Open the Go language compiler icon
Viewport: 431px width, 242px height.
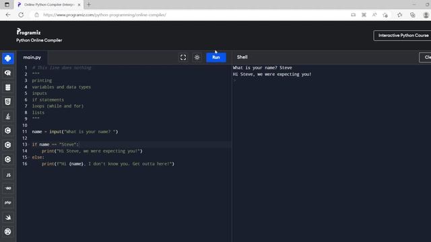(7, 188)
